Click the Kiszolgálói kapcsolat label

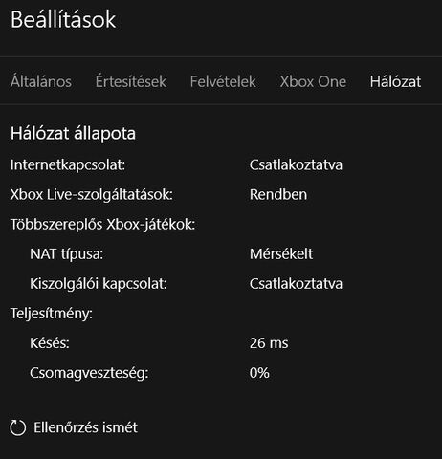click(x=99, y=284)
